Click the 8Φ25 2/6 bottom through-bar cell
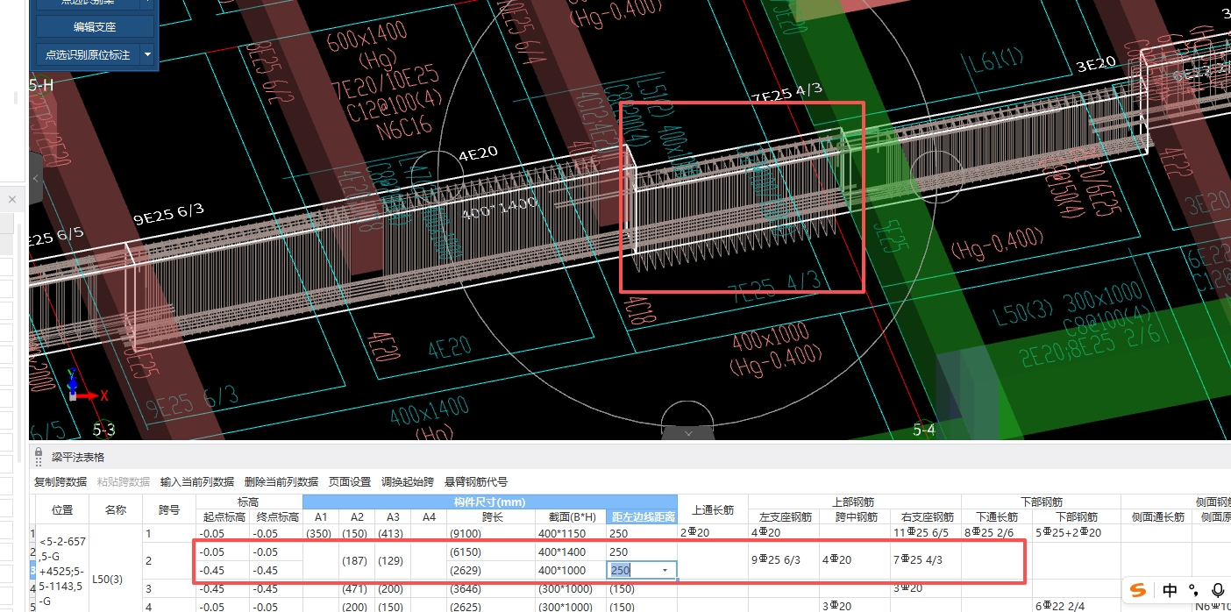Screen dimensions: 1231x612 pyautogui.click(x=997, y=533)
